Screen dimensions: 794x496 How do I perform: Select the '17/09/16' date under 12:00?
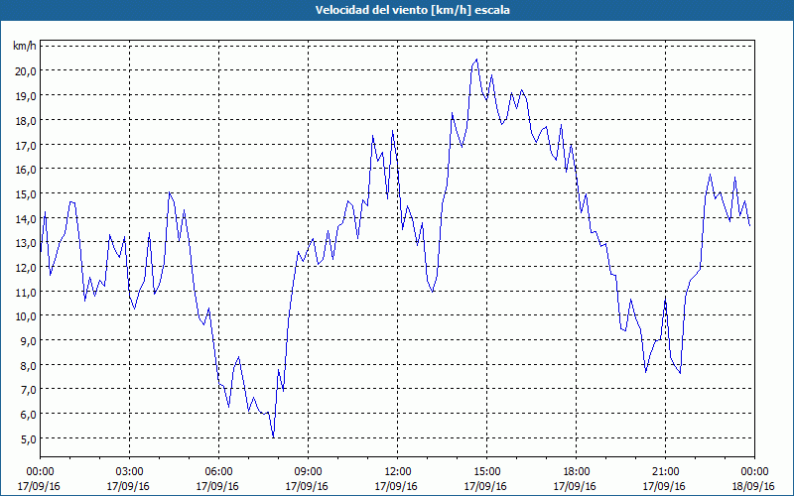click(396, 486)
